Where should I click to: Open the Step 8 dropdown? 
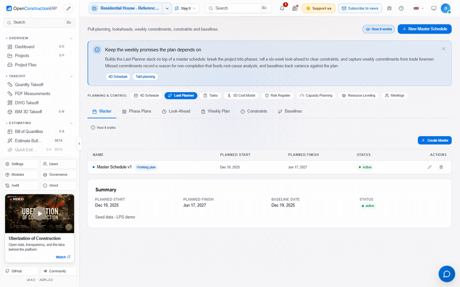[186, 8]
